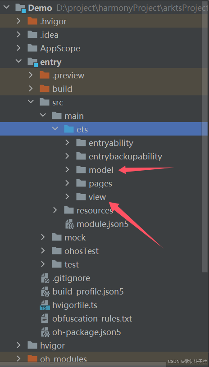Click the entrybackupability folder icon
The height and width of the screenshot is (367, 209).
coord(81,156)
